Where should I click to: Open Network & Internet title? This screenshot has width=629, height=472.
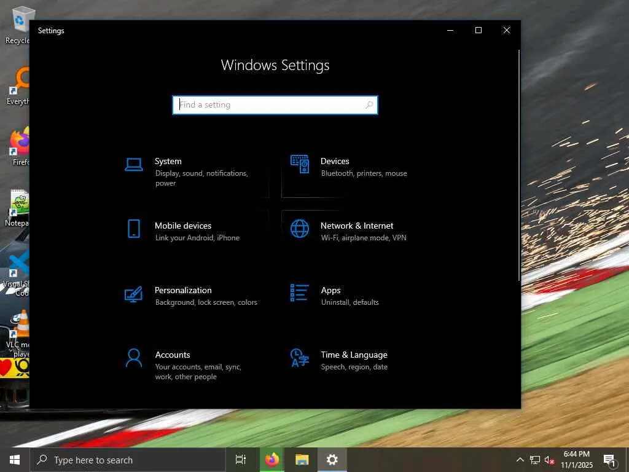[x=357, y=226]
